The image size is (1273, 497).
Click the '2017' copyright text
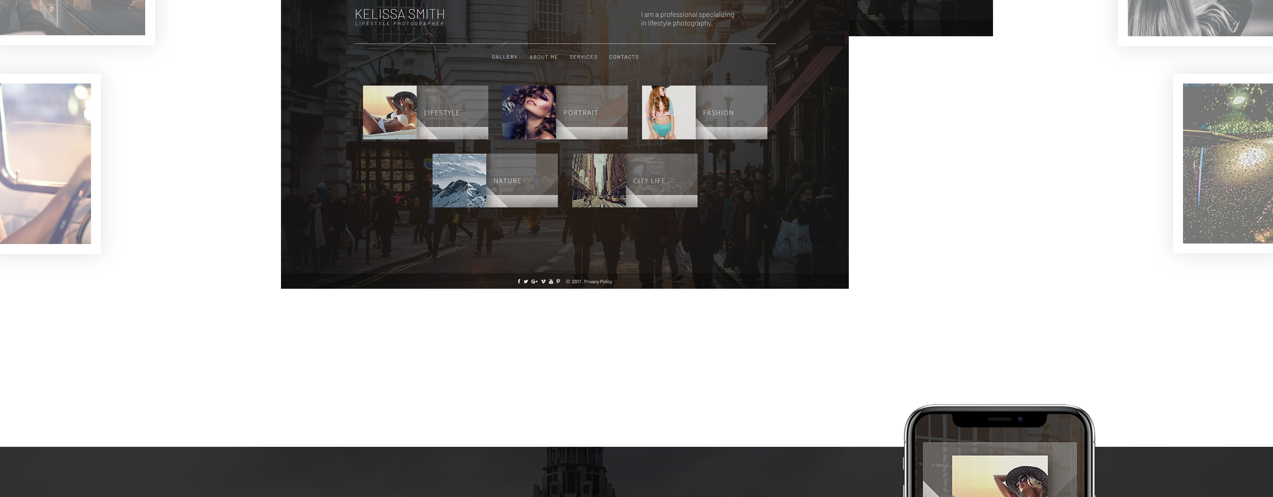(576, 282)
